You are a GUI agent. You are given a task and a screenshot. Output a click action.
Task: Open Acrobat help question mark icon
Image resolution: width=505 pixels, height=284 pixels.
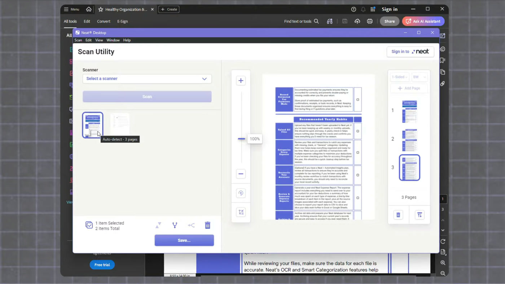tap(353, 9)
